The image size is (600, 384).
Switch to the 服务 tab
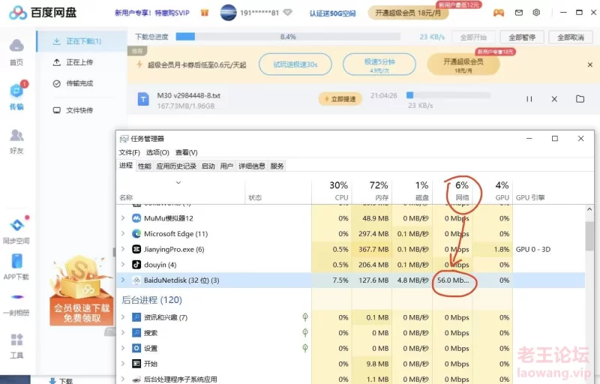click(x=277, y=166)
